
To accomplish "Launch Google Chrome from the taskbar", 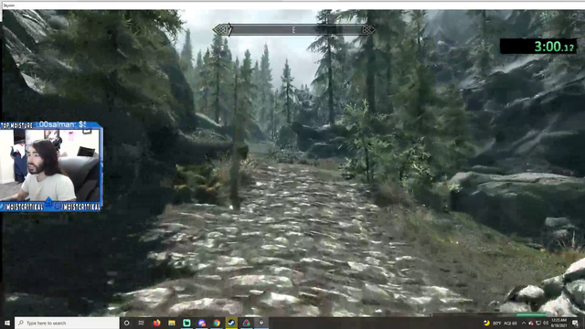I will point(217,323).
